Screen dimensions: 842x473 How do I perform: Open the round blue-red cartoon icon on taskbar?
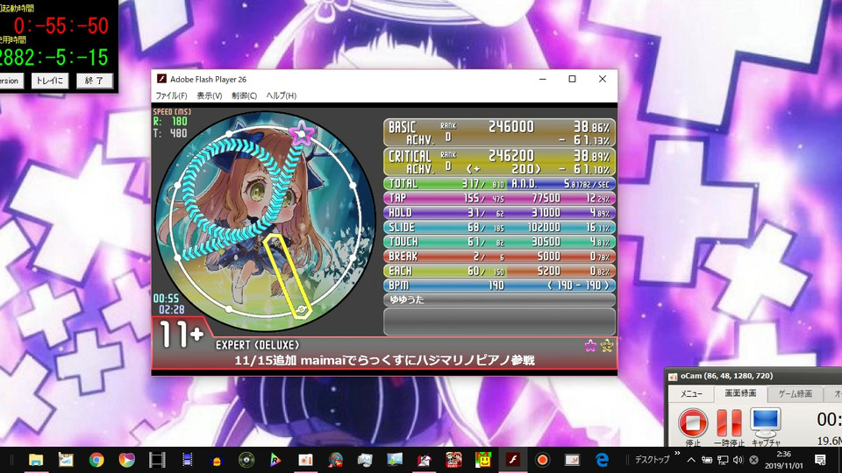click(x=336, y=460)
